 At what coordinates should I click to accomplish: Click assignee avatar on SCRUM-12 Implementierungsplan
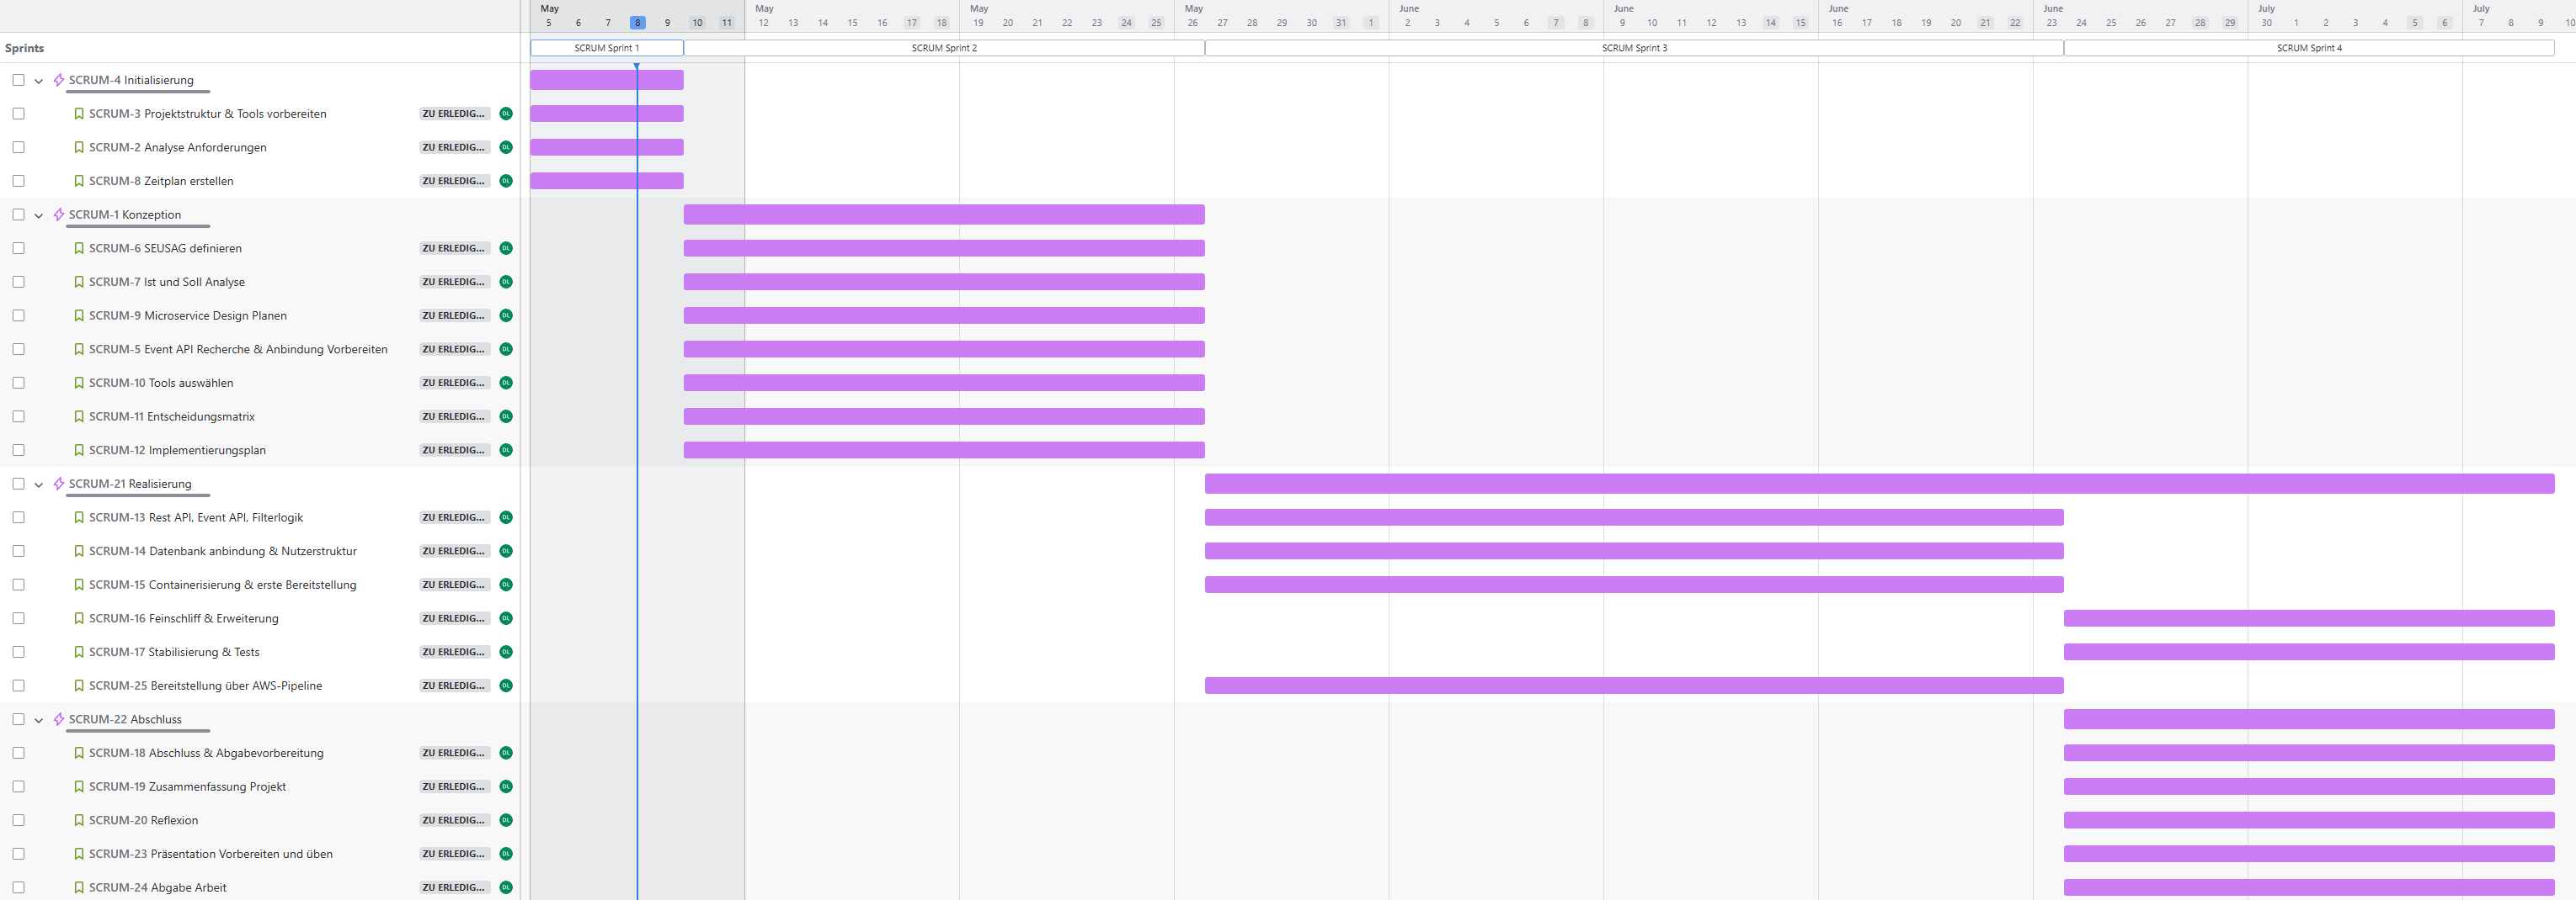click(506, 449)
